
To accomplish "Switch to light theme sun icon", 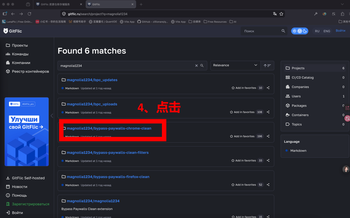I will [295, 31].
